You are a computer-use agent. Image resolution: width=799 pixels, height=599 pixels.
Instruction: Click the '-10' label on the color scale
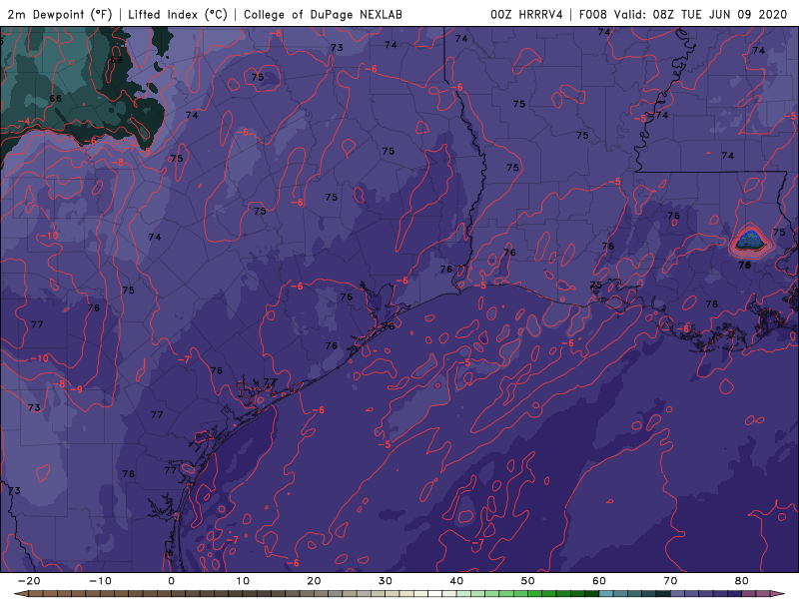100,581
